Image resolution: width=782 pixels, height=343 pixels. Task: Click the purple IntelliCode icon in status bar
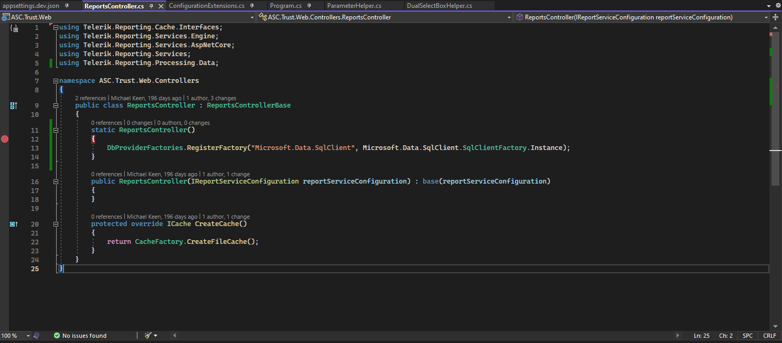(36, 336)
